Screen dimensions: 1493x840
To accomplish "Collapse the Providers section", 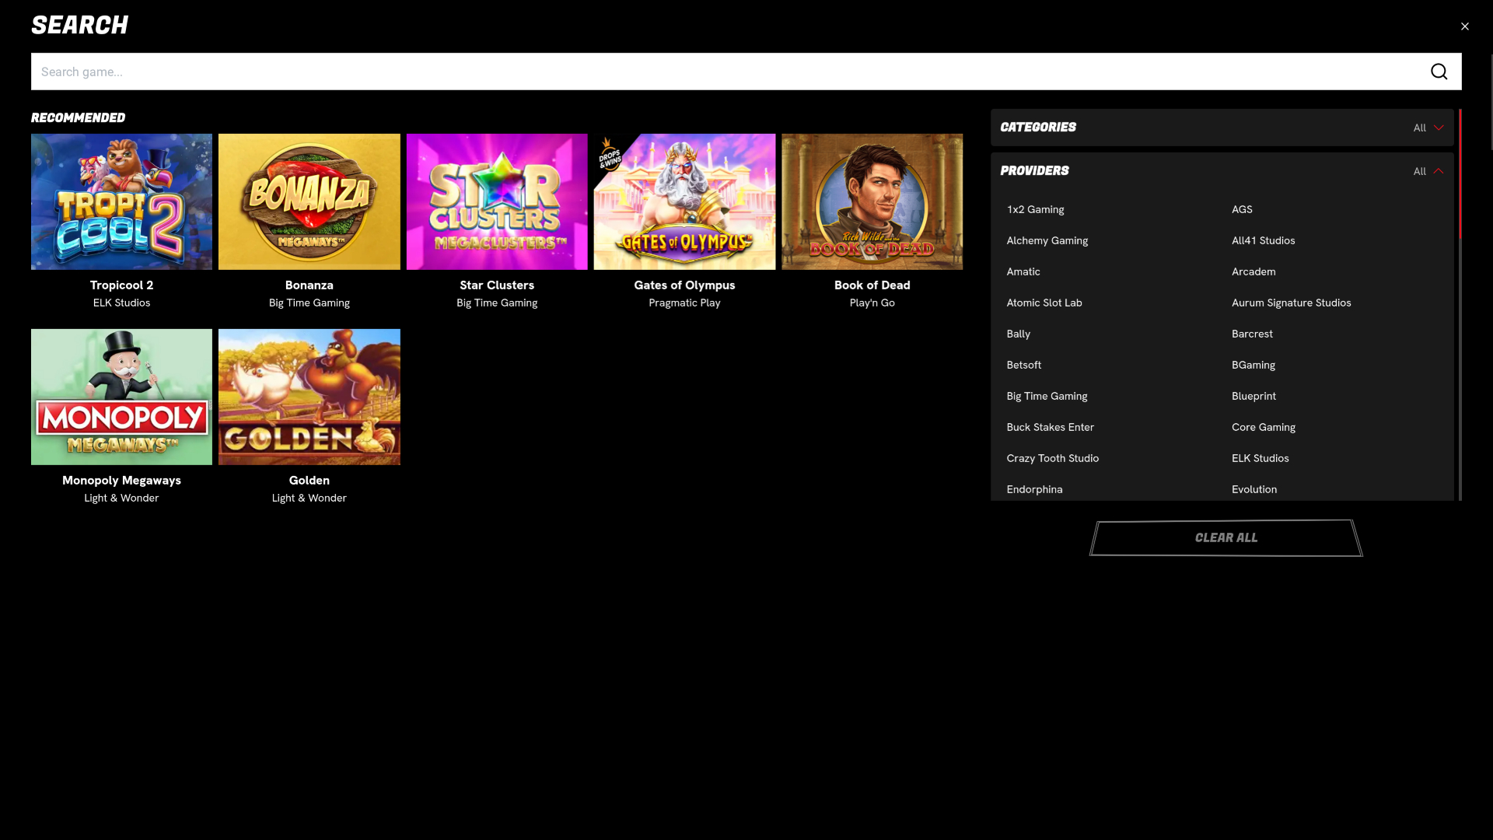I will click(1438, 171).
